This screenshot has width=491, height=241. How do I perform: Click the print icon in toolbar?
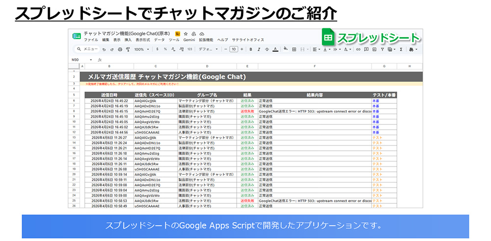120,49
